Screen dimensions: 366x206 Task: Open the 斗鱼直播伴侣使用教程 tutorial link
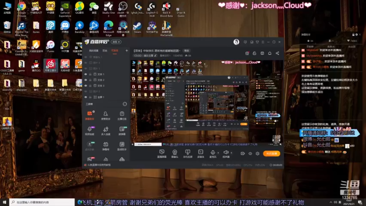(x=99, y=165)
